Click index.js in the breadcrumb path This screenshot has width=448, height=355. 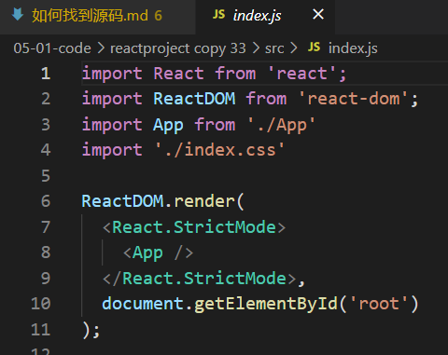[x=353, y=48]
